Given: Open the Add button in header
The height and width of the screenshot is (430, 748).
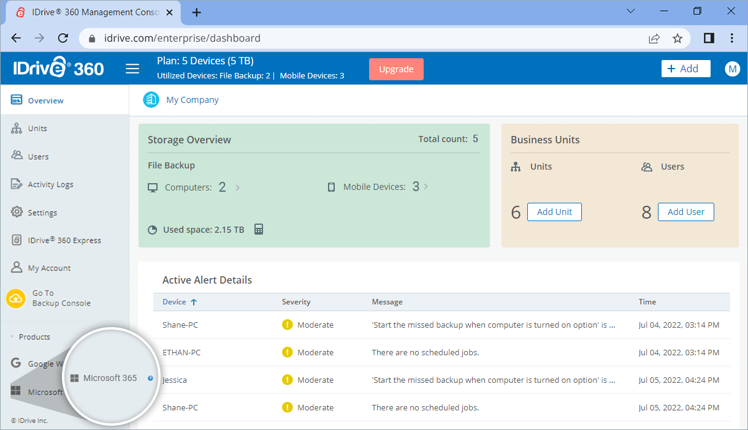Looking at the screenshot, I should 685,69.
